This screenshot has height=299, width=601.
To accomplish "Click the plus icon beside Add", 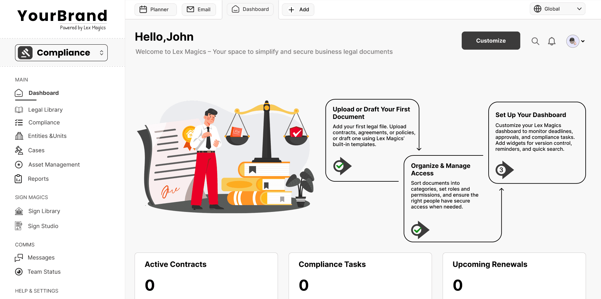I will 291,10.
